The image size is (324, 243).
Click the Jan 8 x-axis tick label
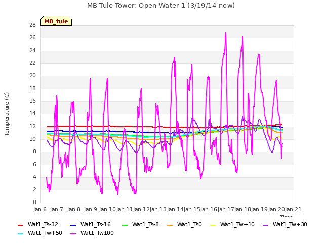pos(73,209)
